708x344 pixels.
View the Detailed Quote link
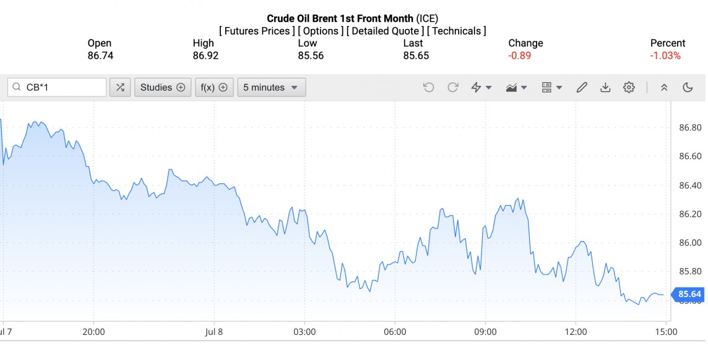point(384,31)
